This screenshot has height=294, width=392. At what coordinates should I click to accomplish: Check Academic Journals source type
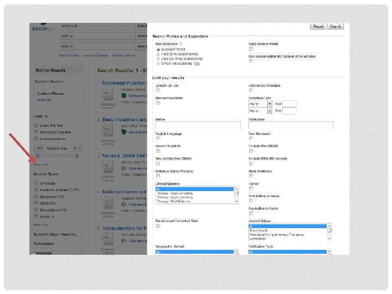(x=36, y=190)
